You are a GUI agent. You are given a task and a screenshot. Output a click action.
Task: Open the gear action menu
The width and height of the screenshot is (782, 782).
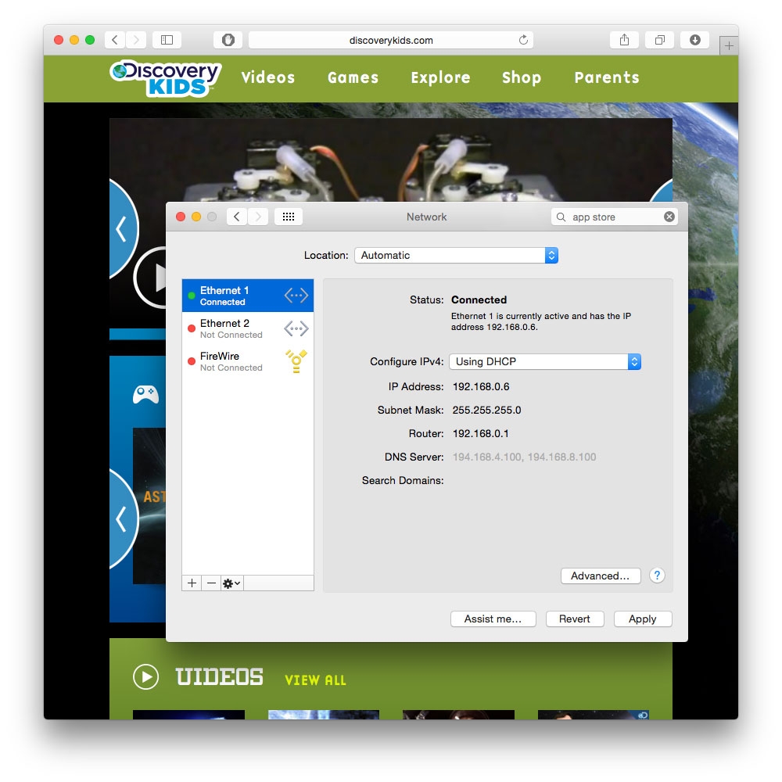[x=229, y=583]
